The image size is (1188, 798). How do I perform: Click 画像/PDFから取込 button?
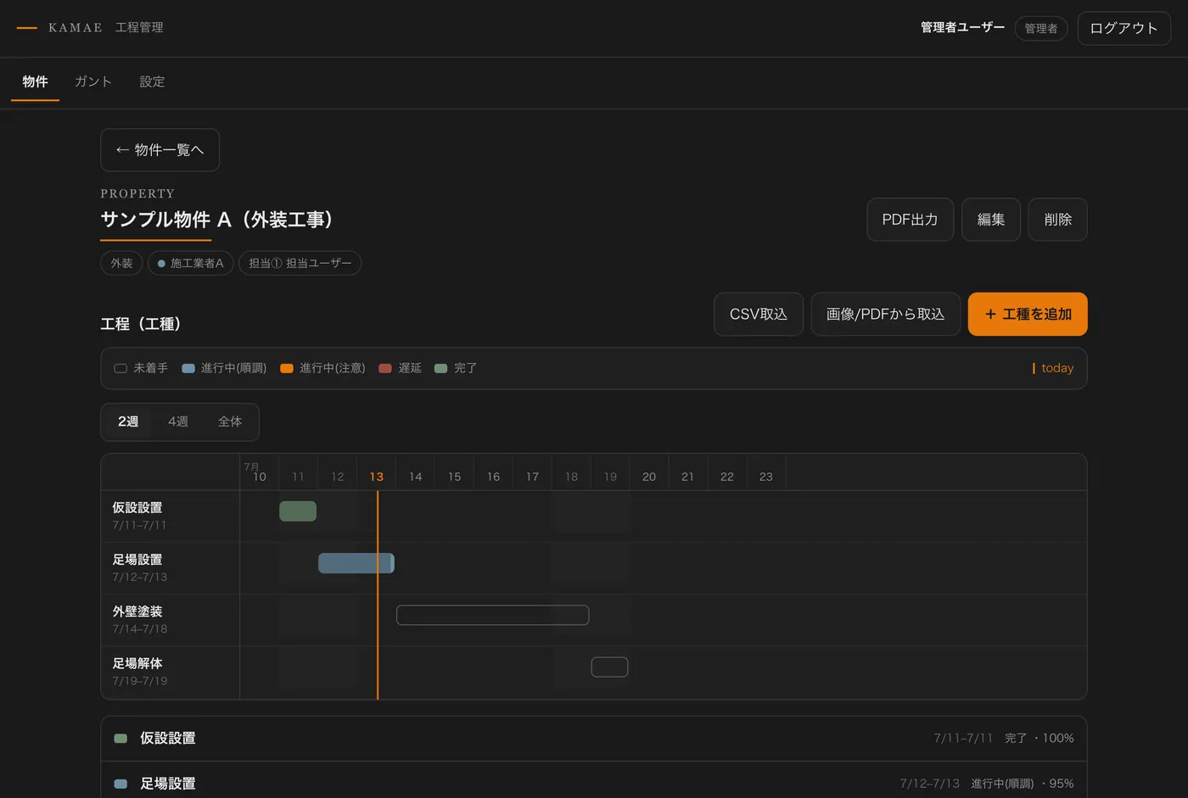[x=885, y=314]
